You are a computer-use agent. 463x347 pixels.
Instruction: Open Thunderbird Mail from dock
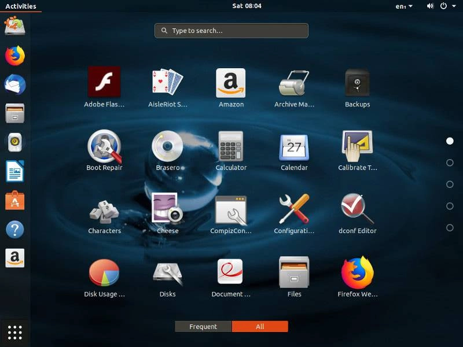15,84
